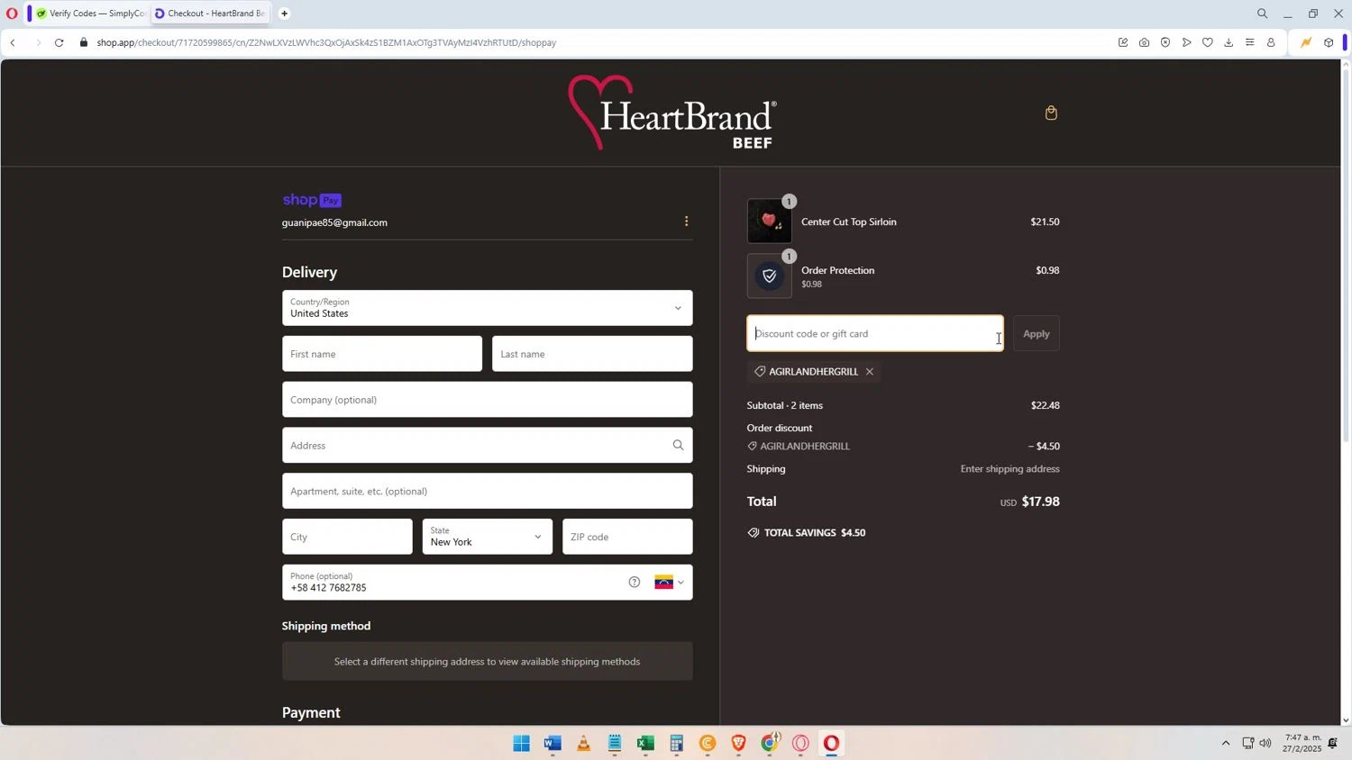Click the Discount code or gift card field
The height and width of the screenshot is (760, 1352).
874,333
